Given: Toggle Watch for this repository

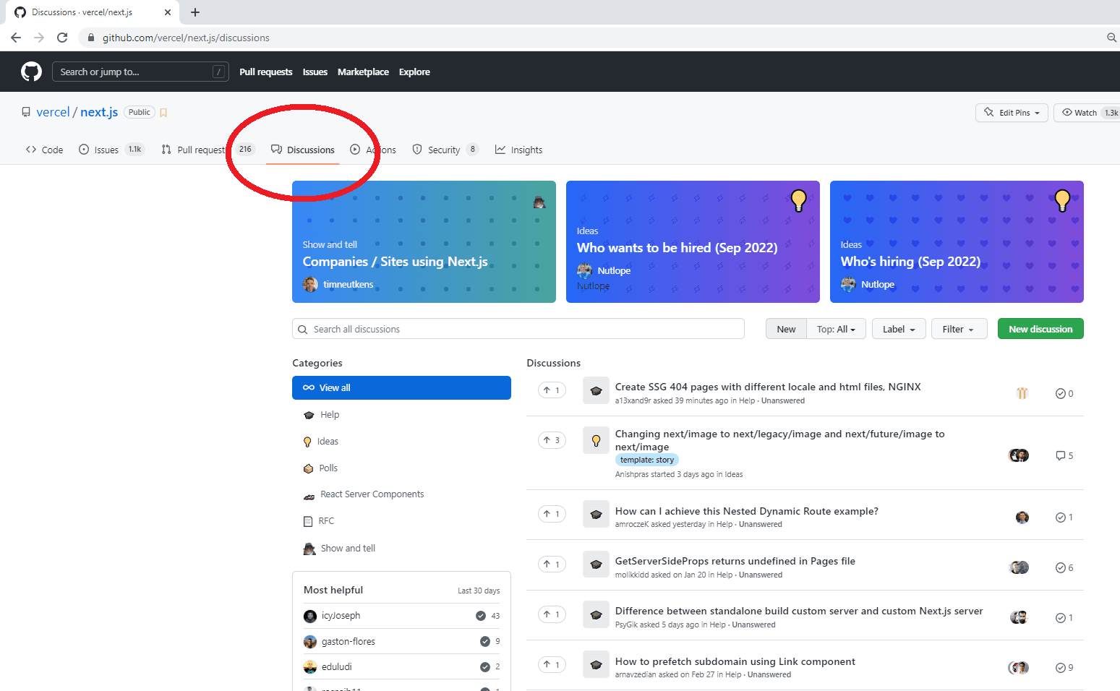Looking at the screenshot, I should [x=1085, y=112].
